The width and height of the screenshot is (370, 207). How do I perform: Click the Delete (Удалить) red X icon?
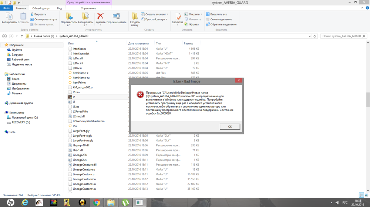pos(100,17)
